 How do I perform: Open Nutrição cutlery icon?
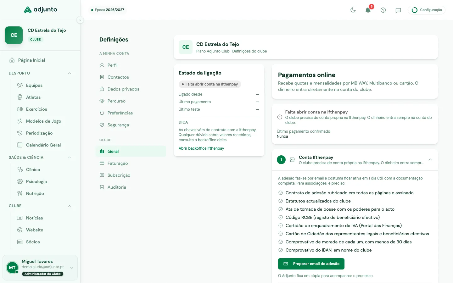20,193
